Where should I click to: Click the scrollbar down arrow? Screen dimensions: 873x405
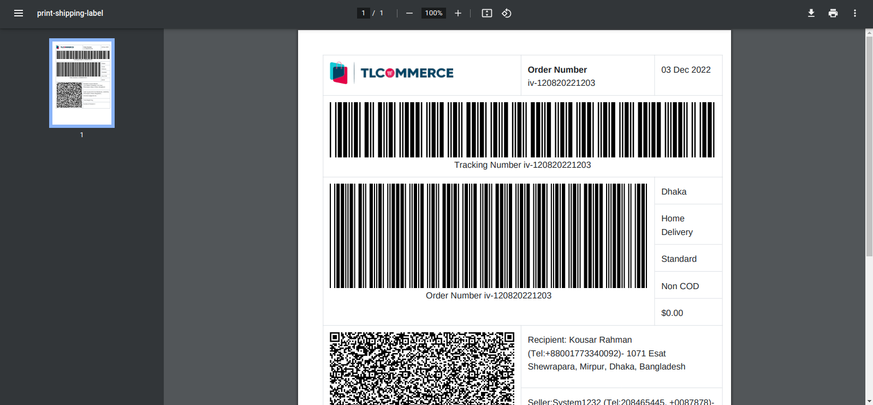pyautogui.click(x=869, y=401)
